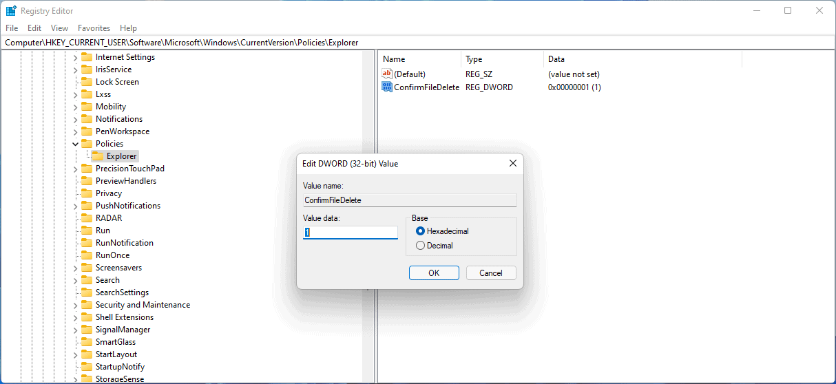Image resolution: width=836 pixels, height=384 pixels.
Task: Collapse the Policies tree node
Action: (76, 144)
